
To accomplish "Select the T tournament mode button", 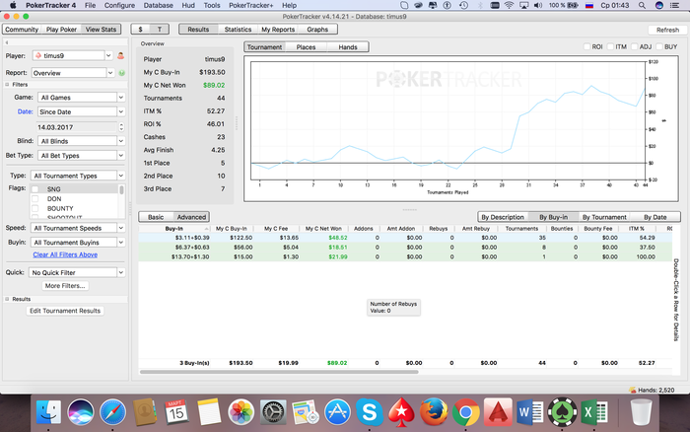I will tap(160, 30).
